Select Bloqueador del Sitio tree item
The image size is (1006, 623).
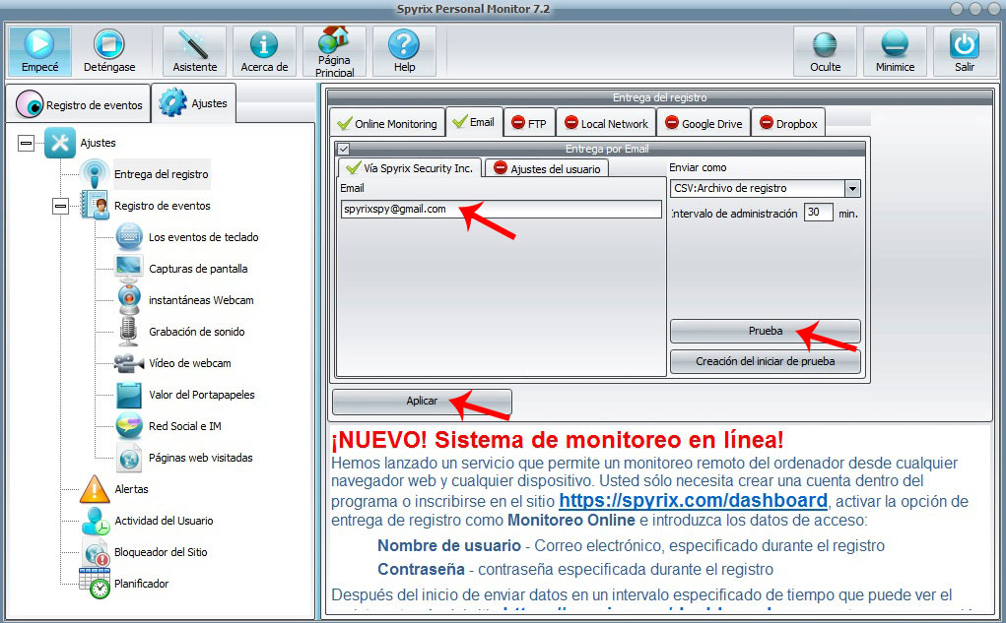[161, 552]
